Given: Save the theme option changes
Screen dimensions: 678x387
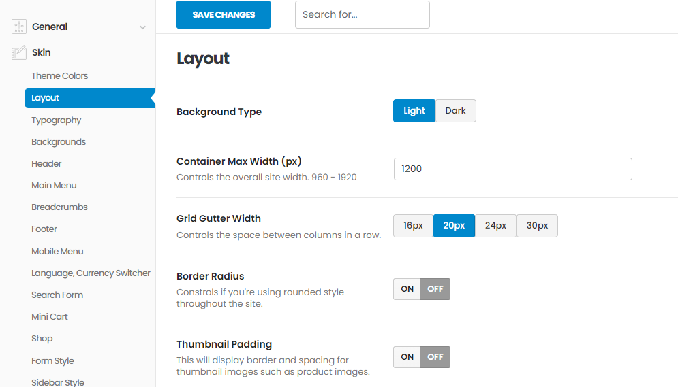Looking at the screenshot, I should click(223, 15).
